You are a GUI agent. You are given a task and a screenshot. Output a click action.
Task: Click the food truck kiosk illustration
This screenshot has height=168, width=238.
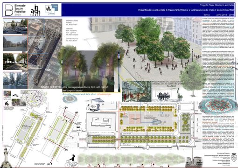[94, 105]
